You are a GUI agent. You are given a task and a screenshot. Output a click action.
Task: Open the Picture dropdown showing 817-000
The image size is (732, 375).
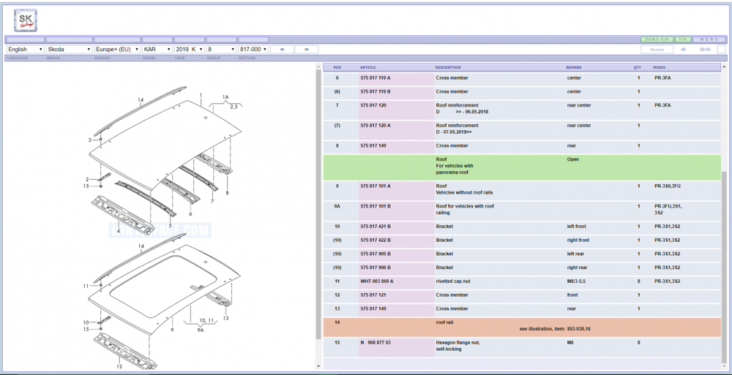tap(253, 49)
